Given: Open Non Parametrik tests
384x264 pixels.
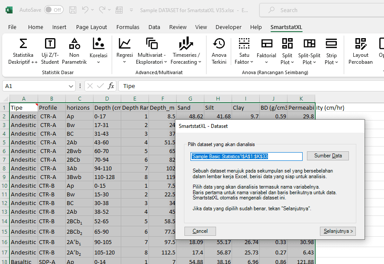Looking at the screenshot, I should pos(74,51).
